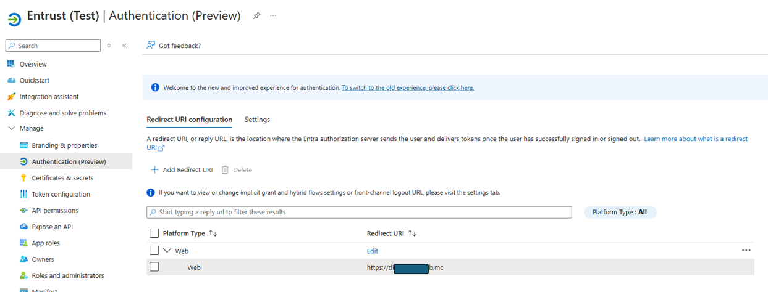Select the checkbox for the https redirect URI row
The height and width of the screenshot is (292, 768).
click(154, 267)
